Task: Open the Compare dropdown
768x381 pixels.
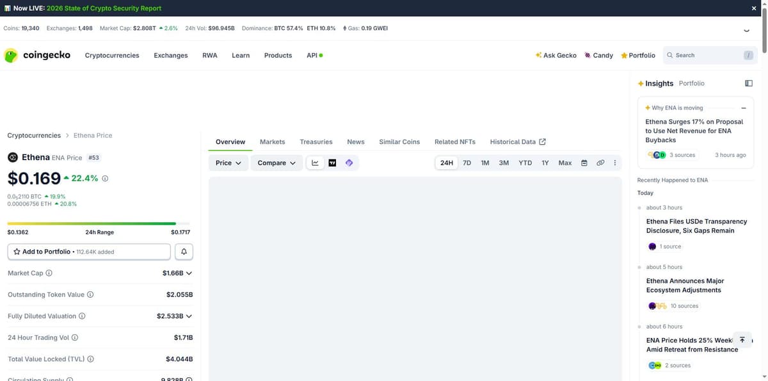Action: point(276,163)
